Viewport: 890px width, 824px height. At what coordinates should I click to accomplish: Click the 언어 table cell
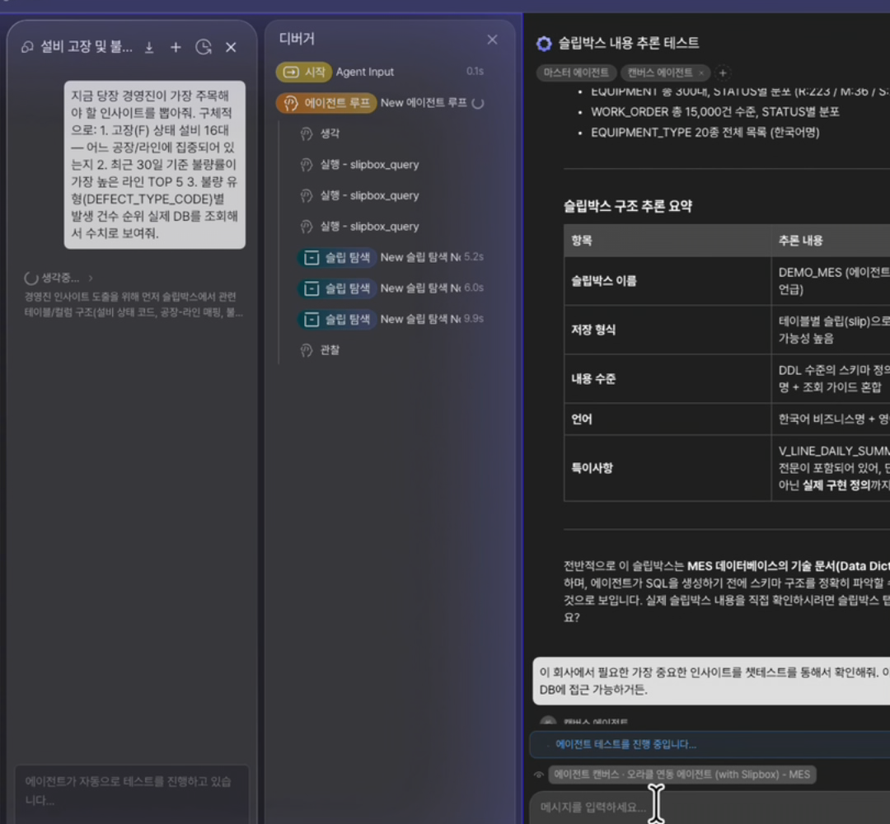[667, 419]
